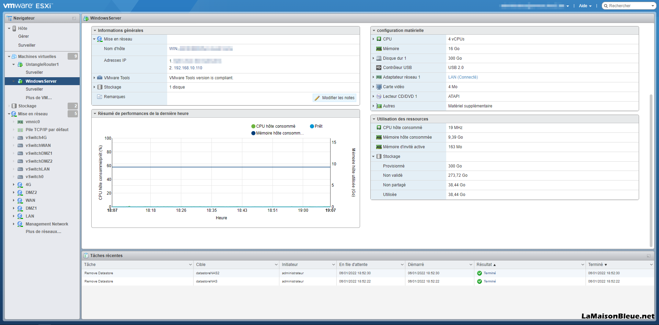Viewport: 659px width, 325px height.
Task: Expand the Adaptateur réseau 1 row
Action: click(x=373, y=77)
